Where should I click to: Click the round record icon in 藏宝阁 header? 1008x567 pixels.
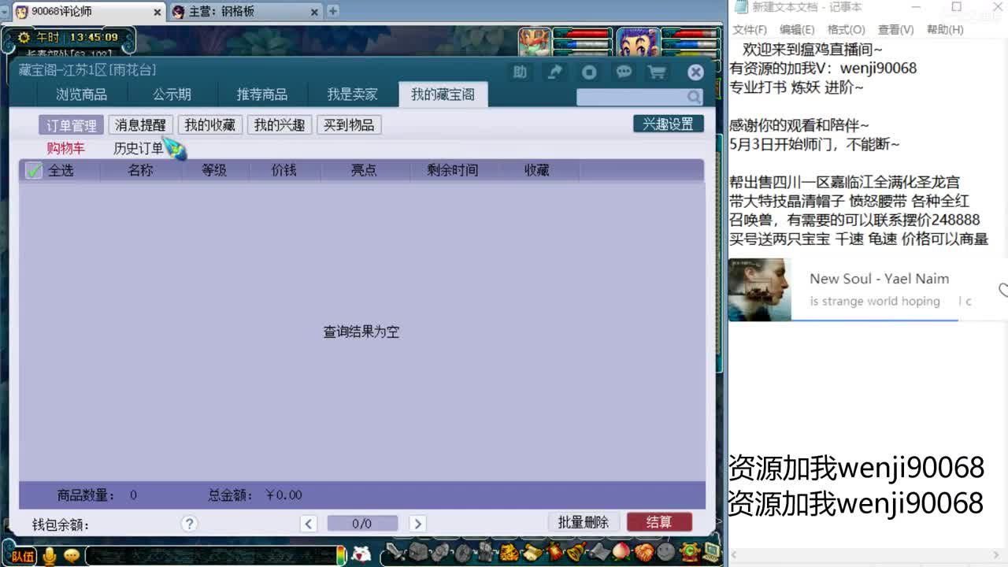(589, 72)
